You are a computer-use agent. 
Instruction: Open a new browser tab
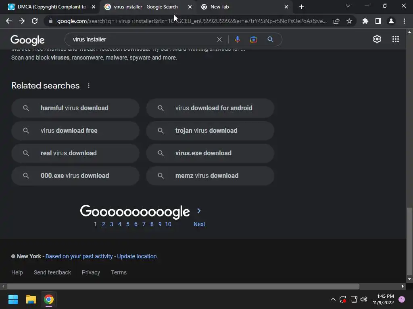coord(302,7)
